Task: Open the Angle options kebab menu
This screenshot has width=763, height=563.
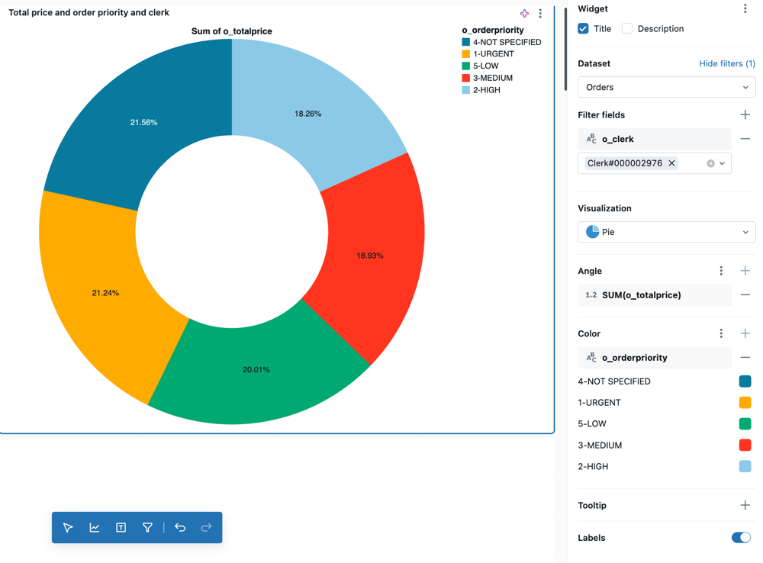Action: point(720,271)
